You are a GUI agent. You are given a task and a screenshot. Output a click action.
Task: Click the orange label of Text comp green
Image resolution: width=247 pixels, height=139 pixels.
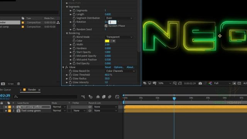pos(10,111)
